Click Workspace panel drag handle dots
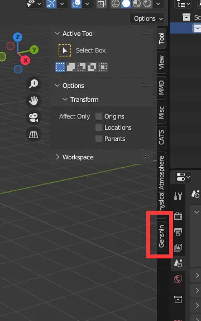Screen dimensions: 201x321 pos(146,157)
